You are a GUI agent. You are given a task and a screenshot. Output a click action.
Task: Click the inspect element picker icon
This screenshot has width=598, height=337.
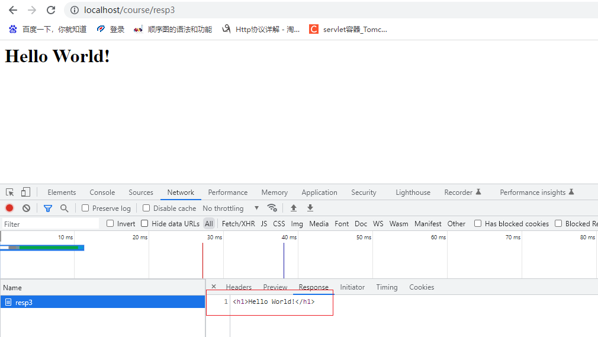click(x=10, y=192)
